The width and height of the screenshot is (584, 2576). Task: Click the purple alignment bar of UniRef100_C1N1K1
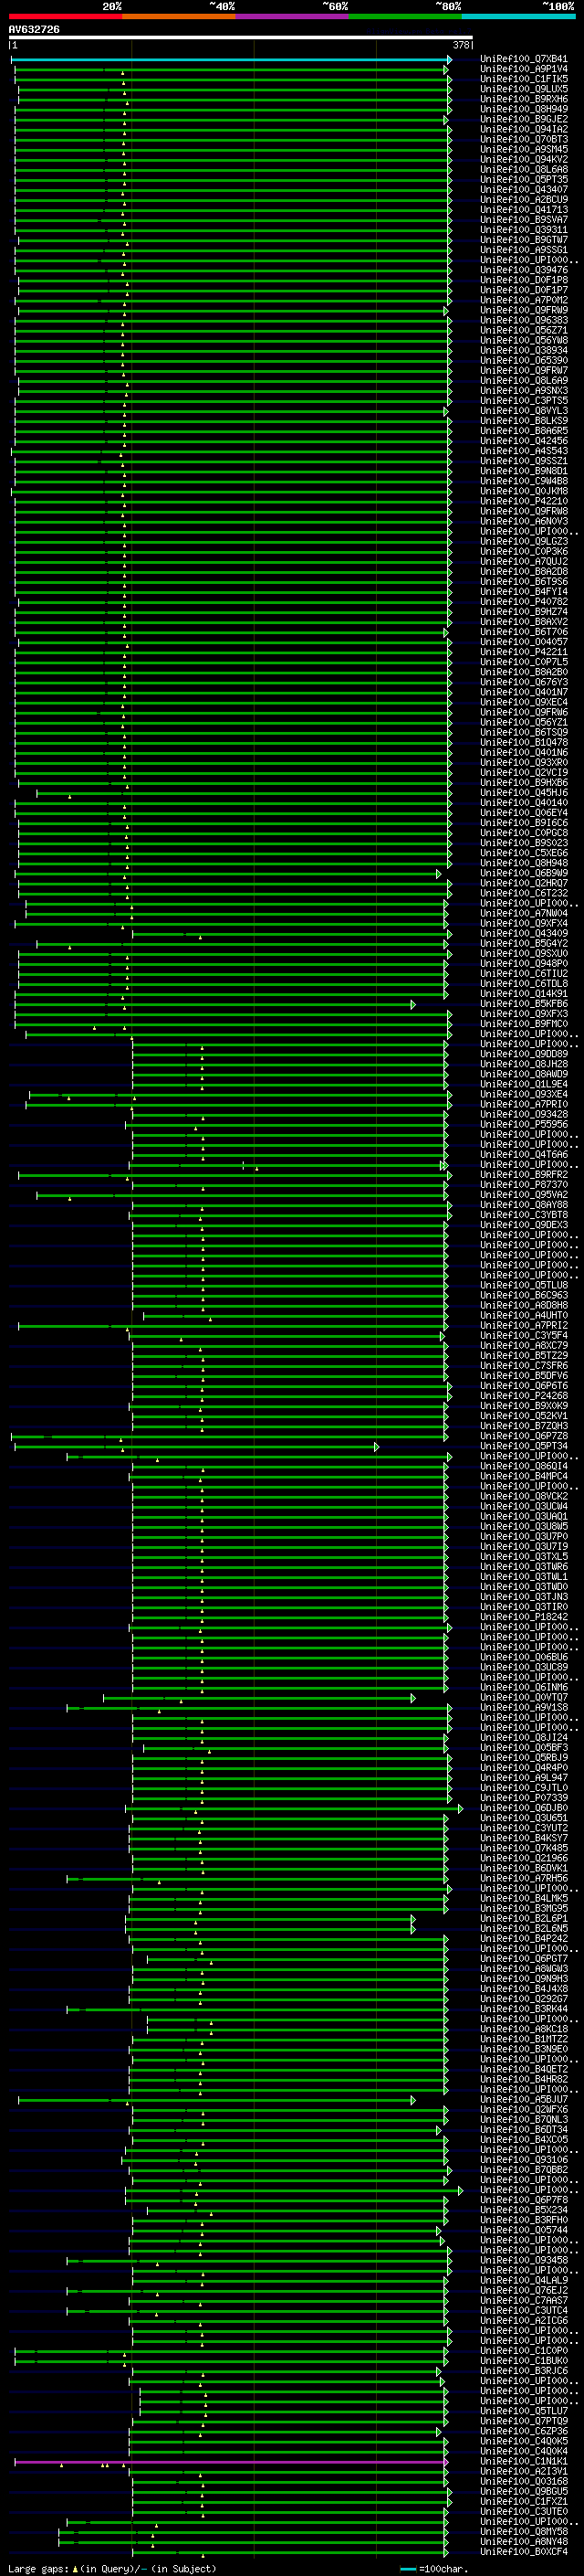[x=231, y=2462]
